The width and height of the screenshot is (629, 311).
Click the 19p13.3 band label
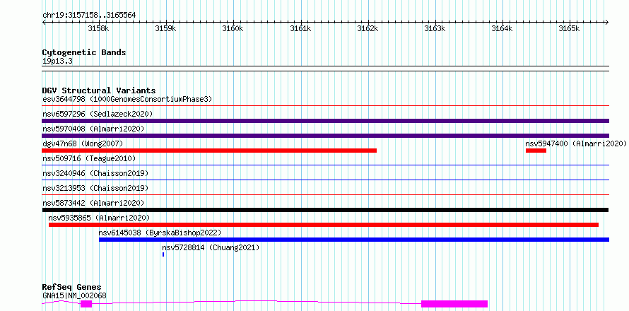click(x=57, y=61)
